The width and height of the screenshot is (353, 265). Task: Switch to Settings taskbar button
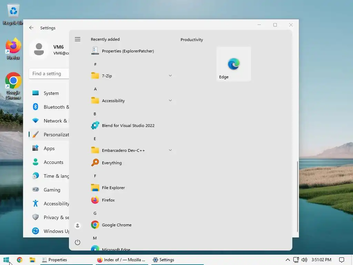(178, 260)
